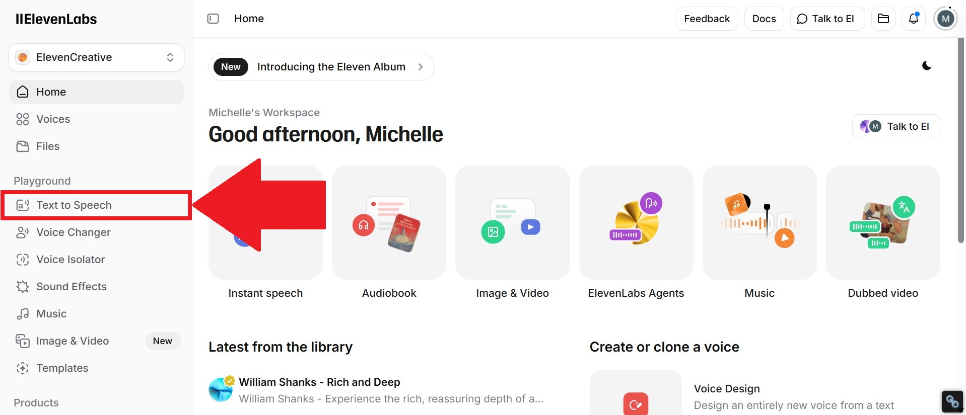
Task: Toggle dark mode moon icon
Action: (927, 66)
